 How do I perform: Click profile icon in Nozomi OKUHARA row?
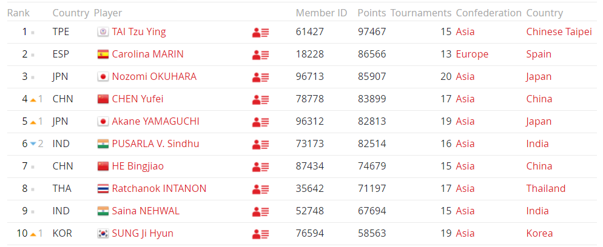(x=261, y=77)
